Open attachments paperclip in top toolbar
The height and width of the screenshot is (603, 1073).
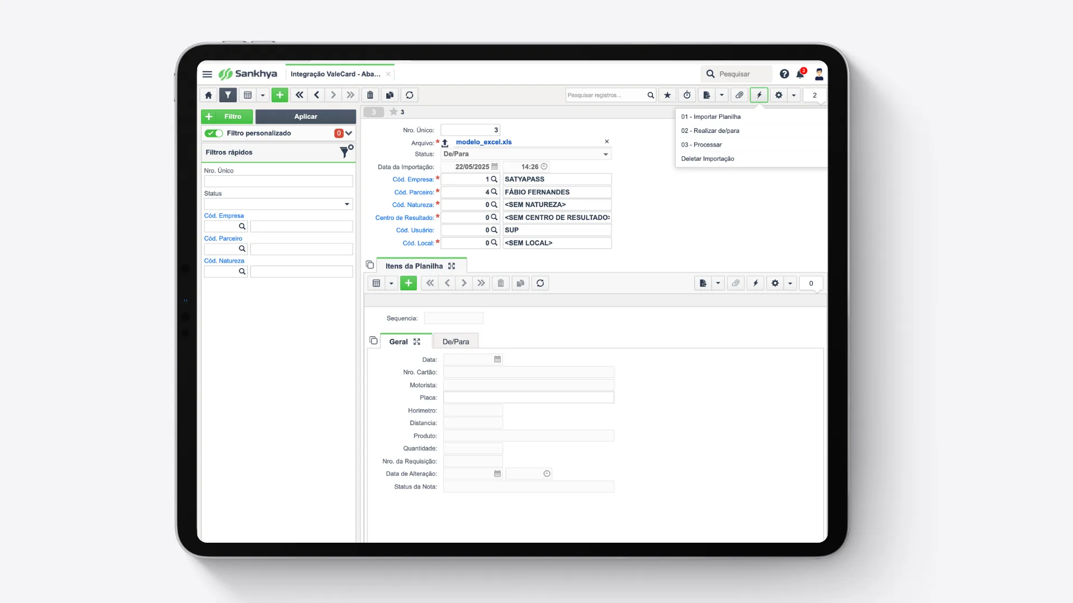[x=739, y=95]
